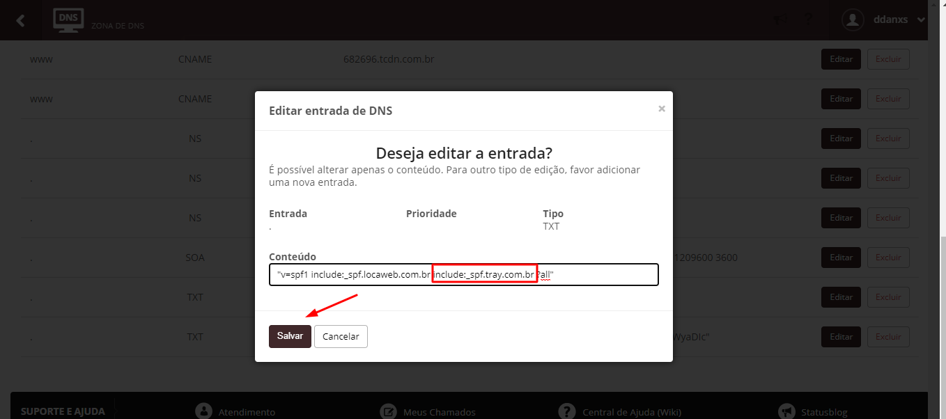This screenshot has width=946, height=419.
Task: Open the announcements megaphone icon in header
Action: [x=781, y=19]
